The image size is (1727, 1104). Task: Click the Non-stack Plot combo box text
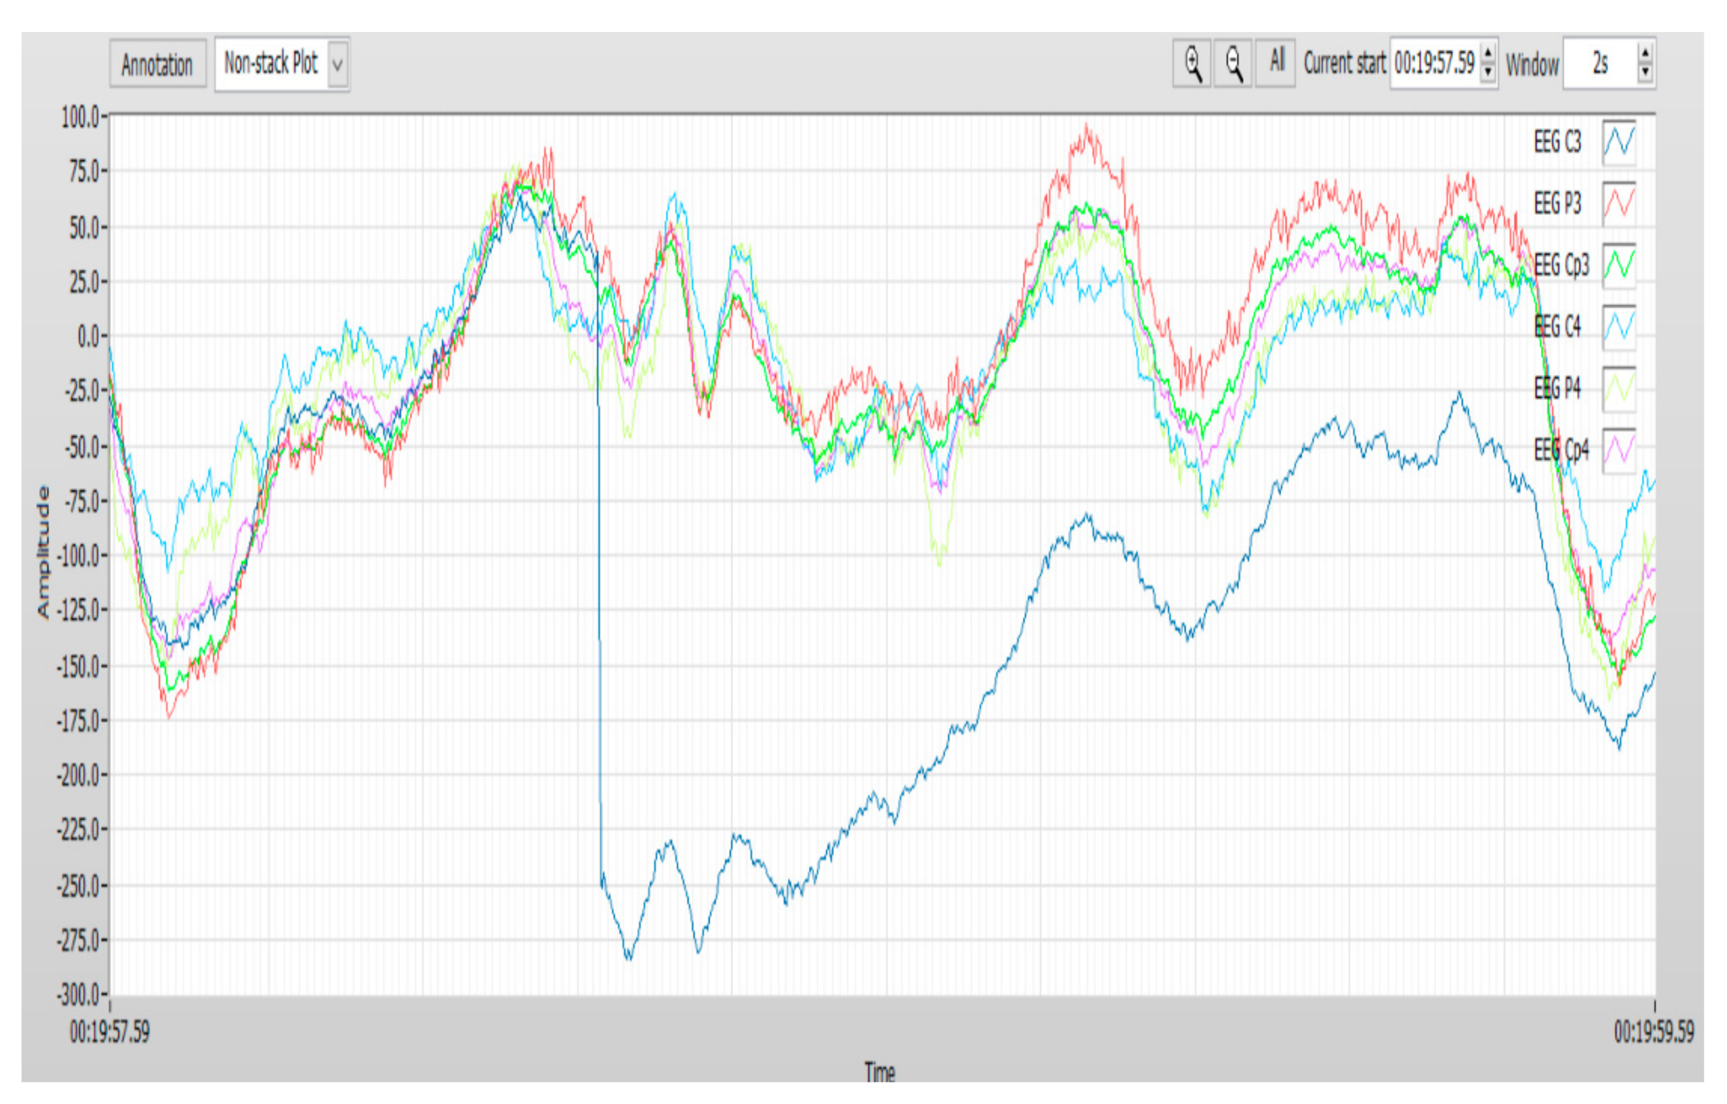(x=271, y=64)
